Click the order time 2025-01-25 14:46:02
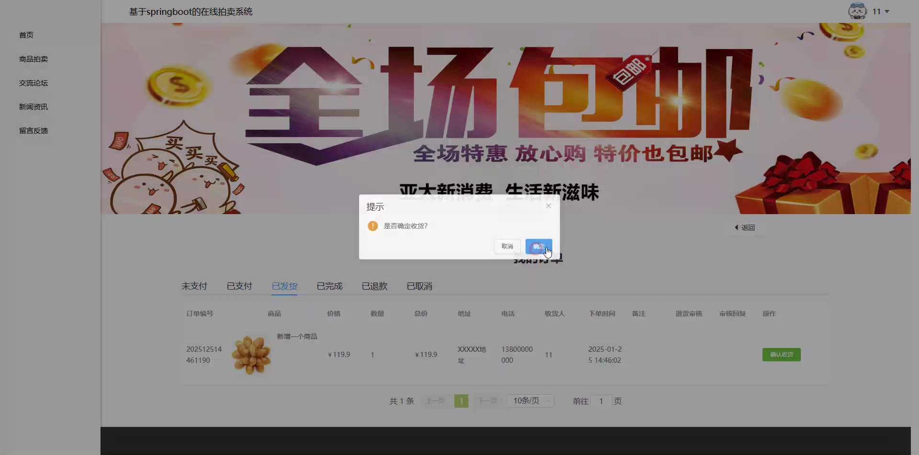This screenshot has height=455, width=919. tap(605, 355)
